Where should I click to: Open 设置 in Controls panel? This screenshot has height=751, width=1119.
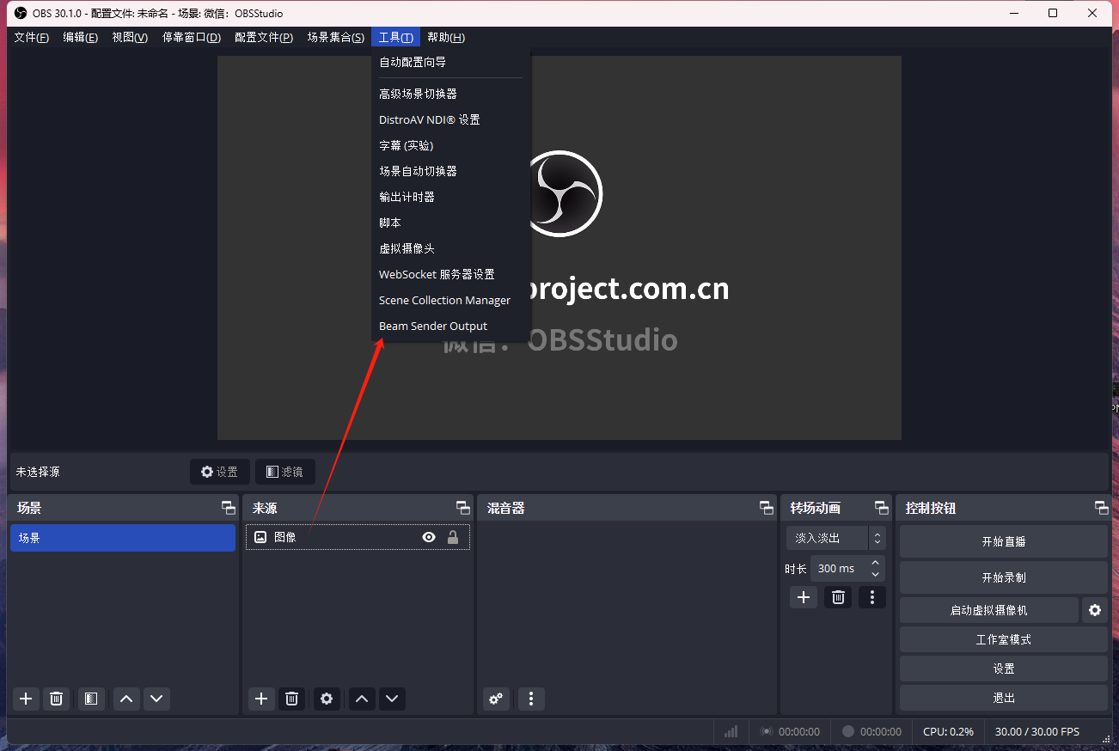(x=1004, y=669)
